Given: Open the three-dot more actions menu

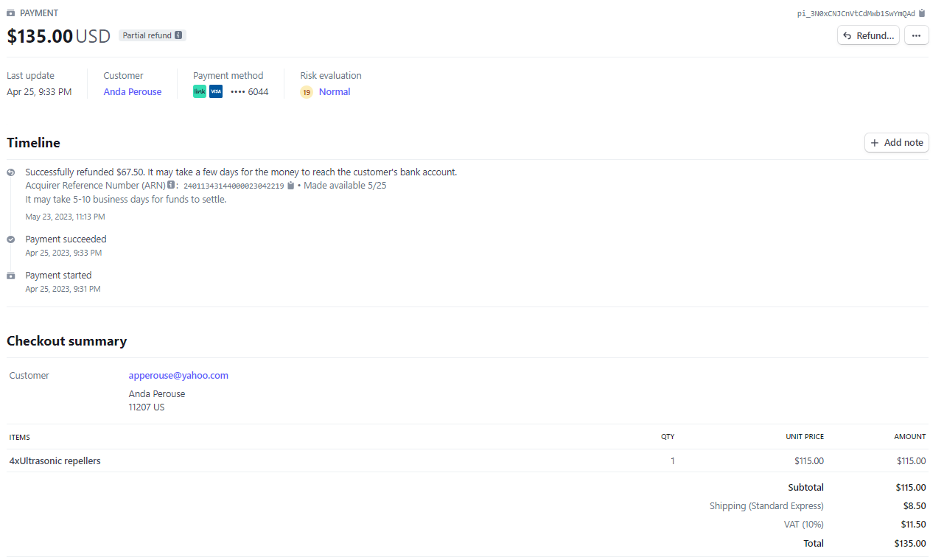Looking at the screenshot, I should pyautogui.click(x=916, y=35).
